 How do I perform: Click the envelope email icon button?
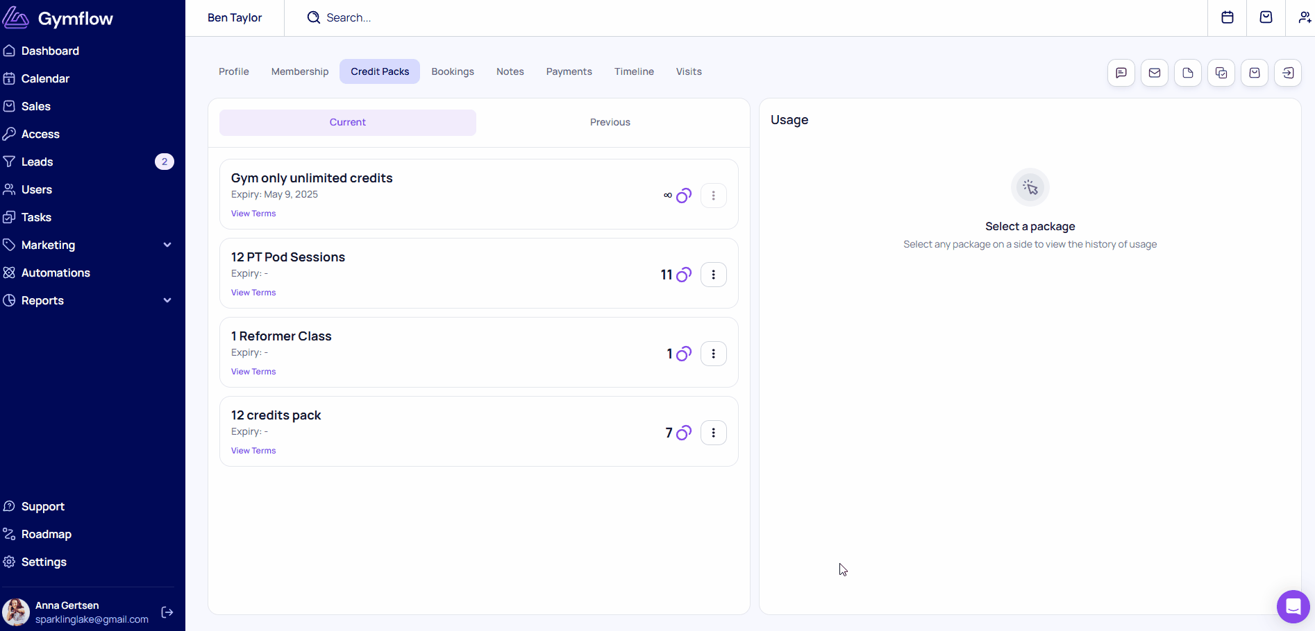click(1154, 73)
